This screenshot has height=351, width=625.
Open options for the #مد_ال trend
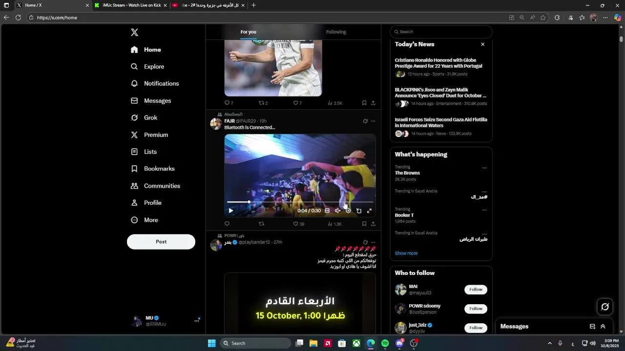(484, 192)
